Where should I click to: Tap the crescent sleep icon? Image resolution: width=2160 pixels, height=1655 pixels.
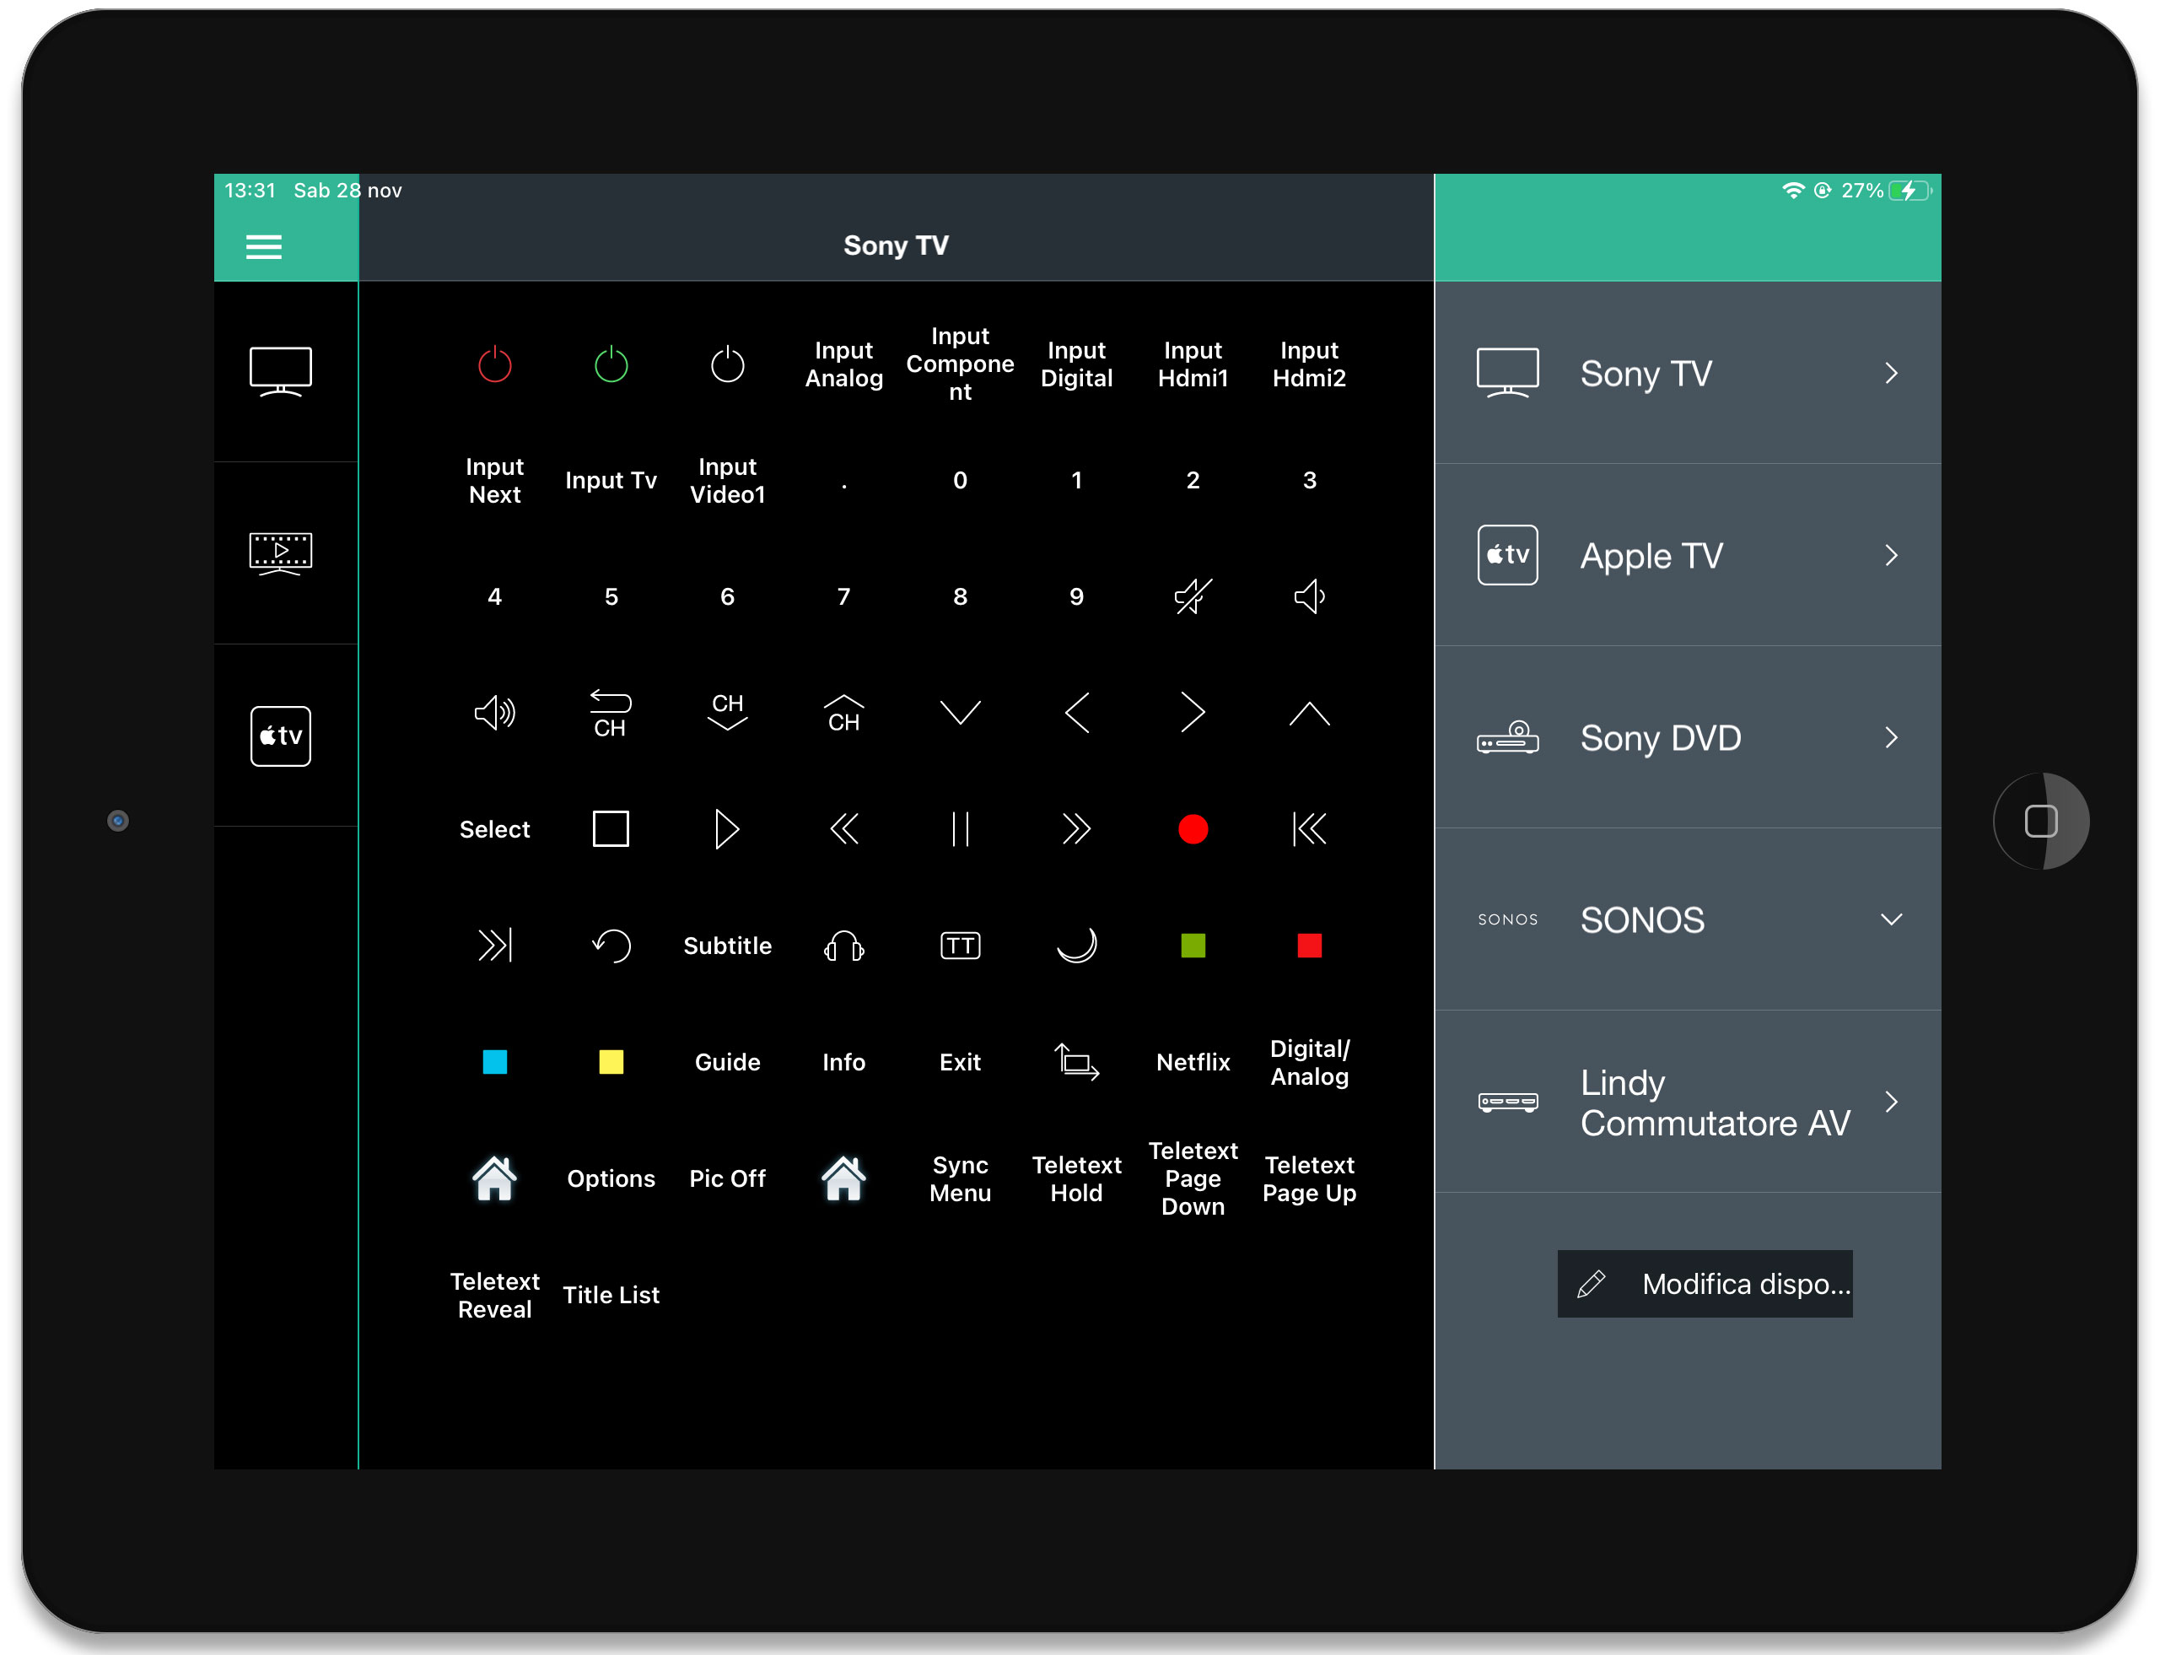pyautogui.click(x=1076, y=946)
